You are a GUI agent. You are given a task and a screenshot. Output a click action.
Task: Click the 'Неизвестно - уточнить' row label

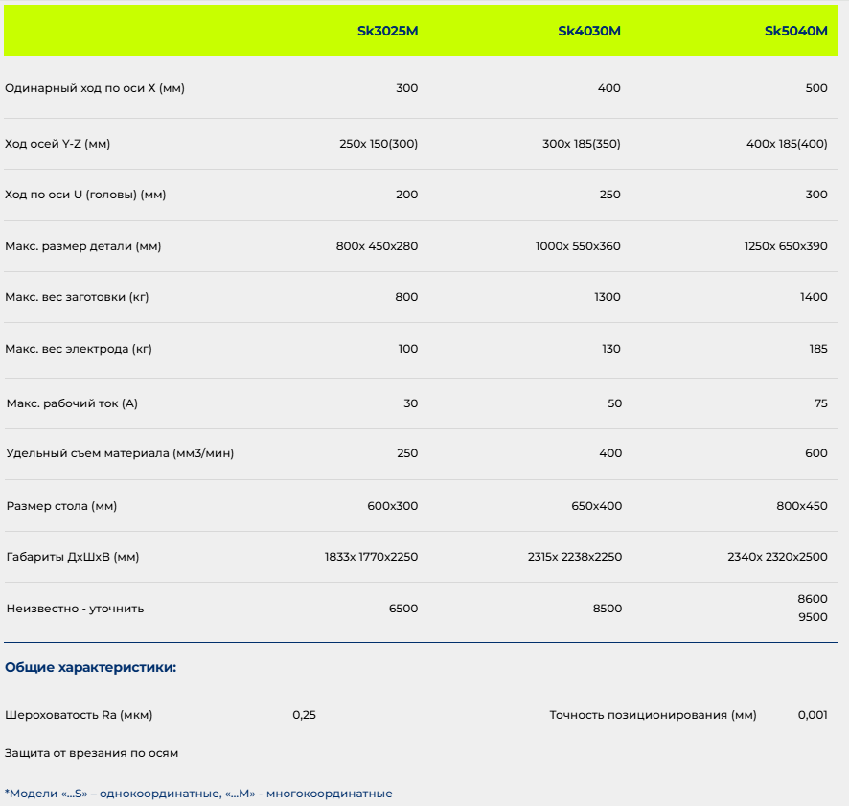click(75, 609)
